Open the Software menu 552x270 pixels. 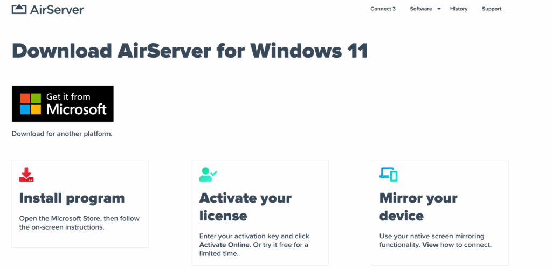coord(420,9)
